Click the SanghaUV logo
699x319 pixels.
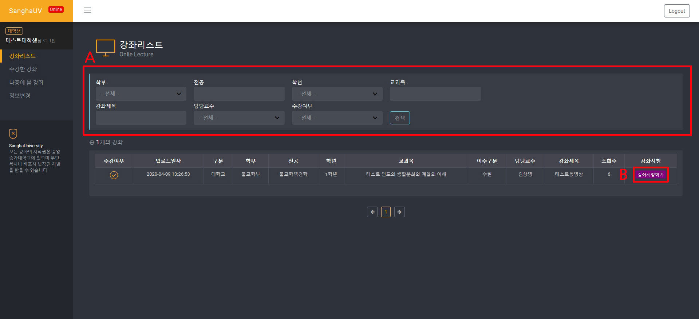pyautogui.click(x=25, y=11)
